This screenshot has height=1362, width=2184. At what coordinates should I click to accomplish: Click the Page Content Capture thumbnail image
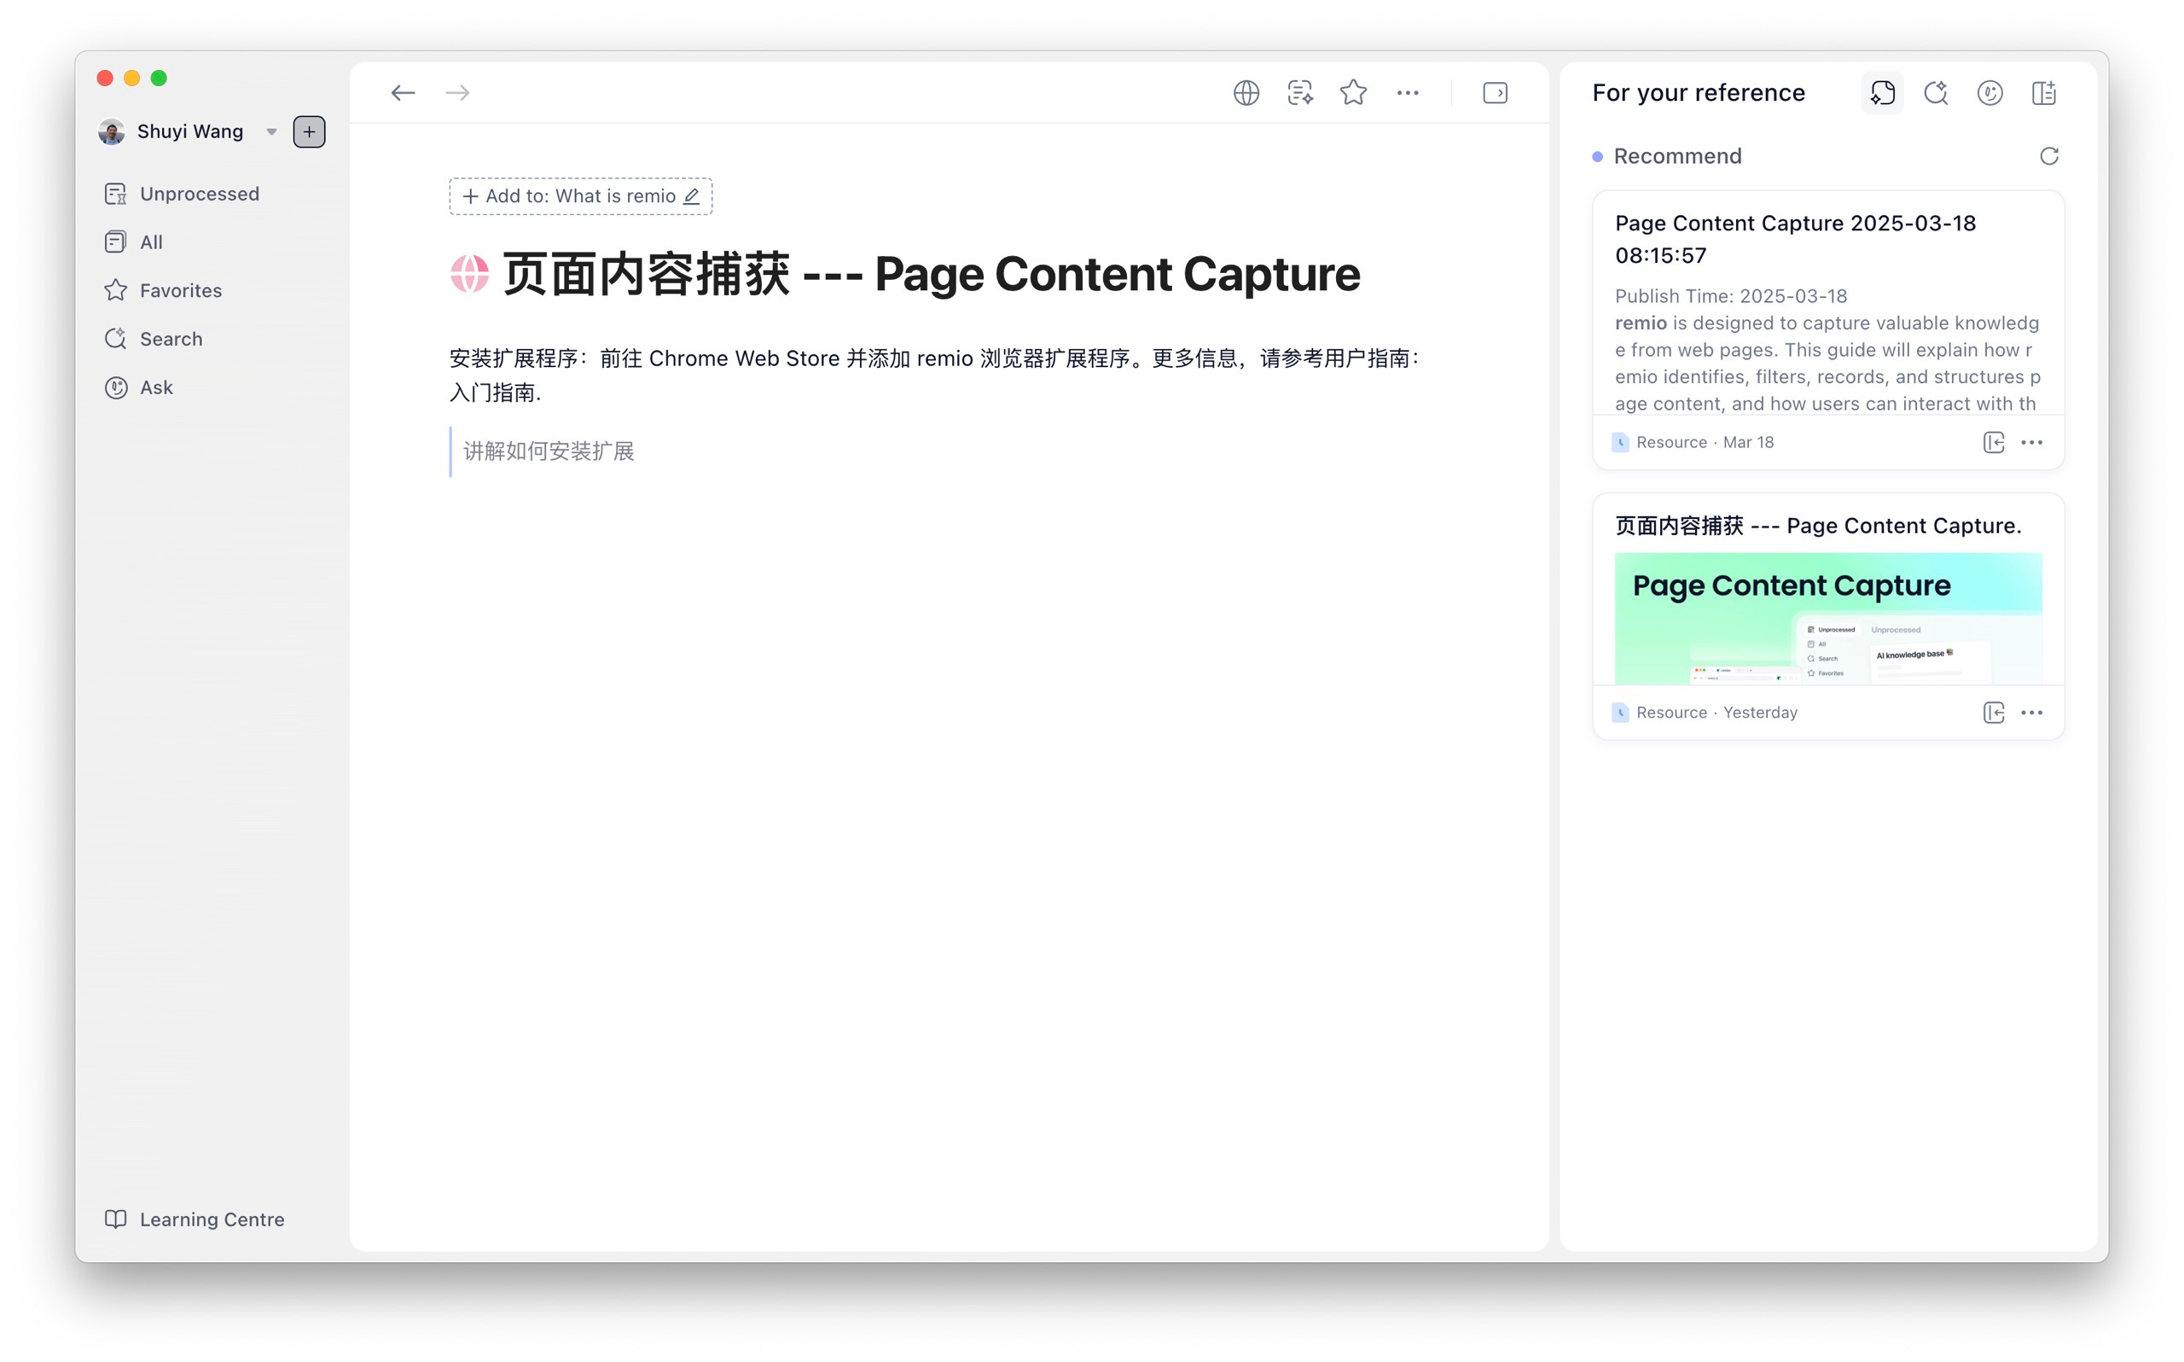[1827, 618]
